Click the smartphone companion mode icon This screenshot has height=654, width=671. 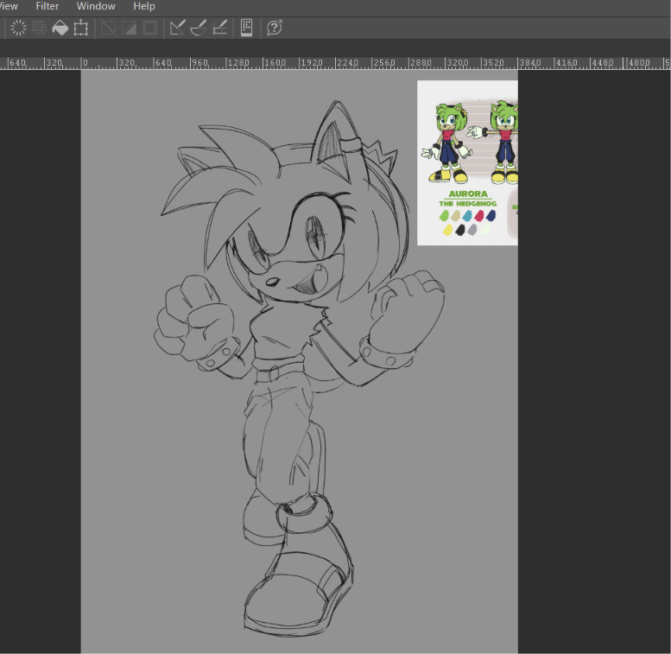click(x=246, y=28)
